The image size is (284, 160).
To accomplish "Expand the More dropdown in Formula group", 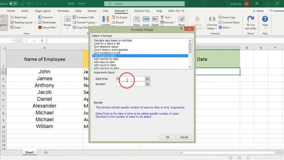I will (225, 28).
